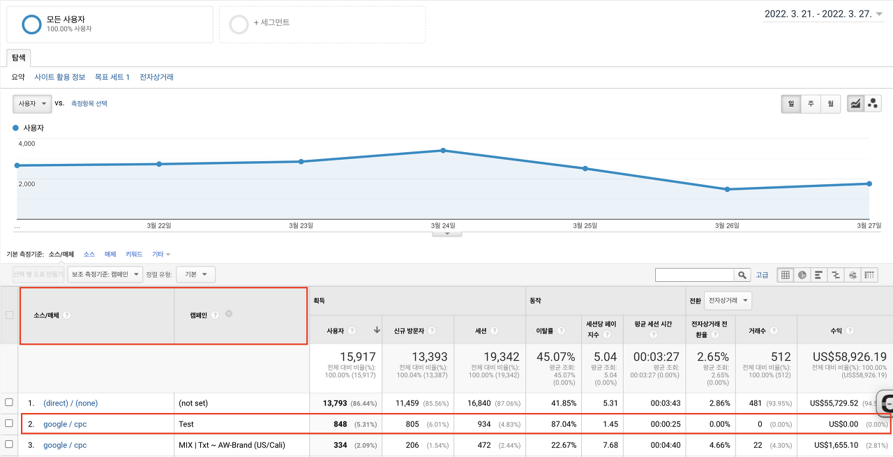Open help icon for 거래수 column
The image size is (893, 457).
point(774,331)
